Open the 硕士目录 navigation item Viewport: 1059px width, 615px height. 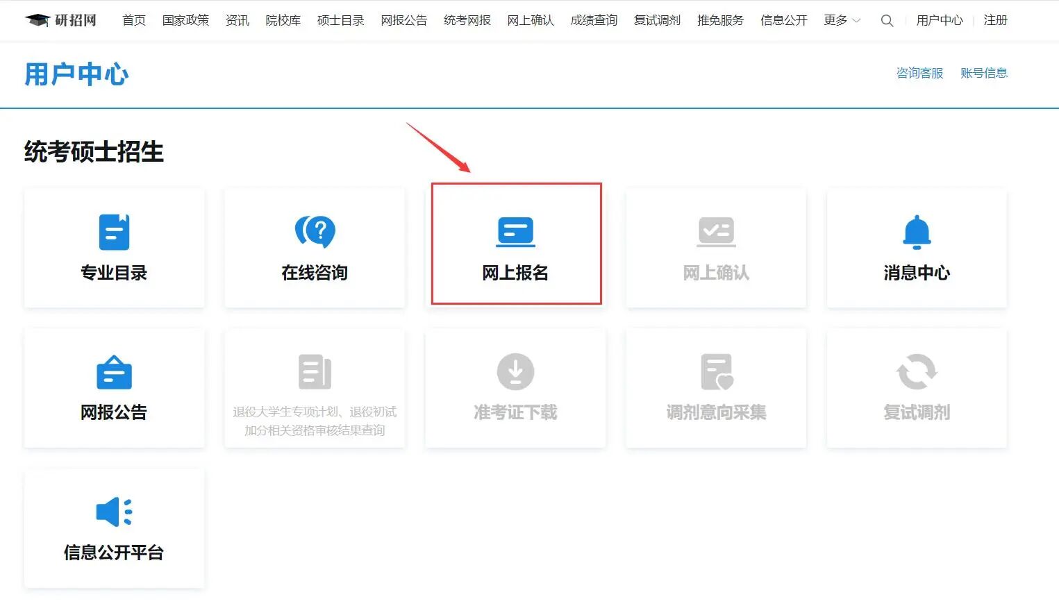340,21
